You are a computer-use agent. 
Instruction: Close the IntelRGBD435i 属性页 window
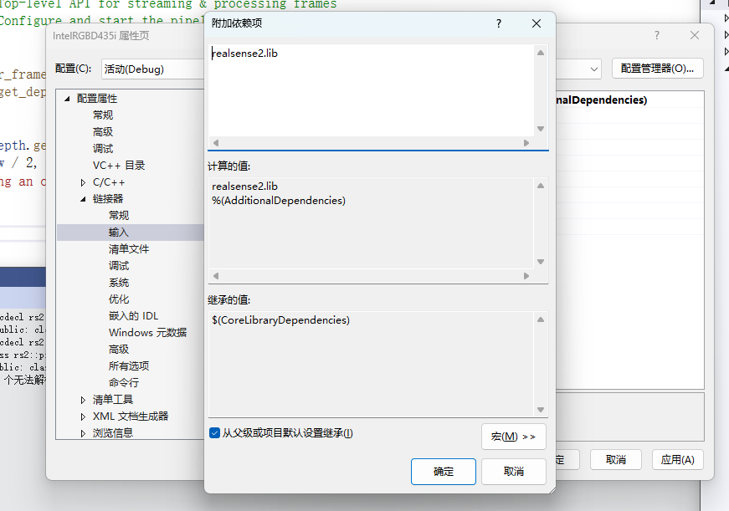695,35
